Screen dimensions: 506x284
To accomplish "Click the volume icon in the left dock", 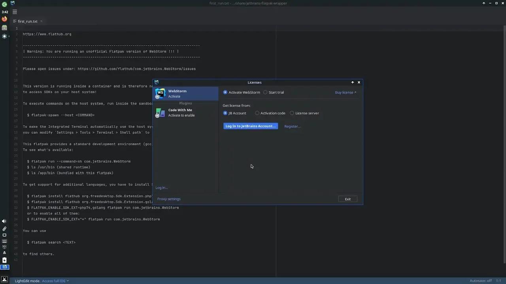I will coord(4,221).
